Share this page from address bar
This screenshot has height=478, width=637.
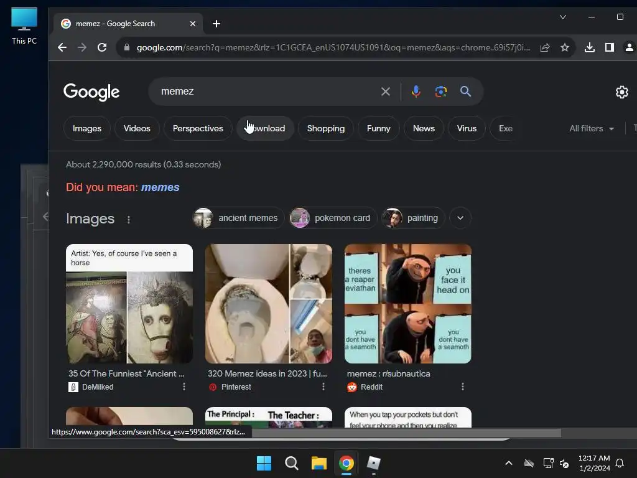[x=545, y=47]
